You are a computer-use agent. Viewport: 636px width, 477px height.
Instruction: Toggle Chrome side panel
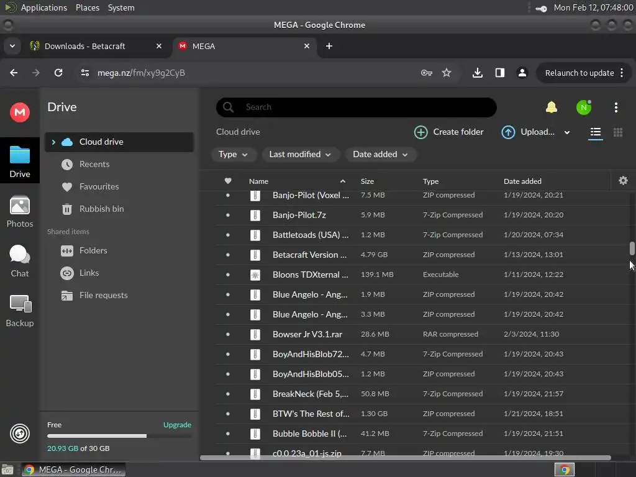click(500, 73)
